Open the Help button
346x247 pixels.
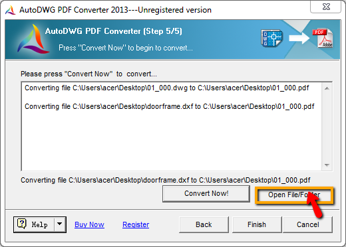(x=34, y=224)
